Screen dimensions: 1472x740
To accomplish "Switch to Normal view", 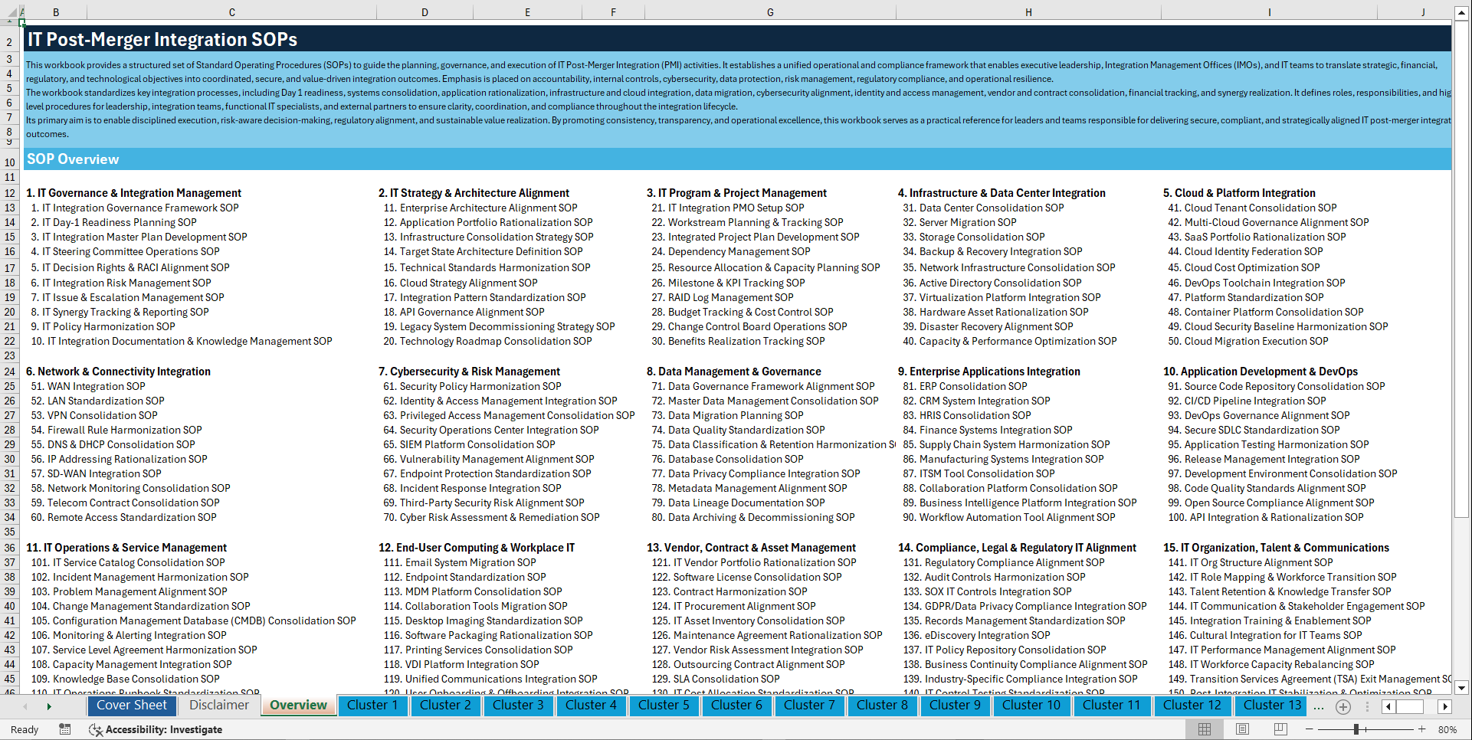I will [x=1205, y=729].
